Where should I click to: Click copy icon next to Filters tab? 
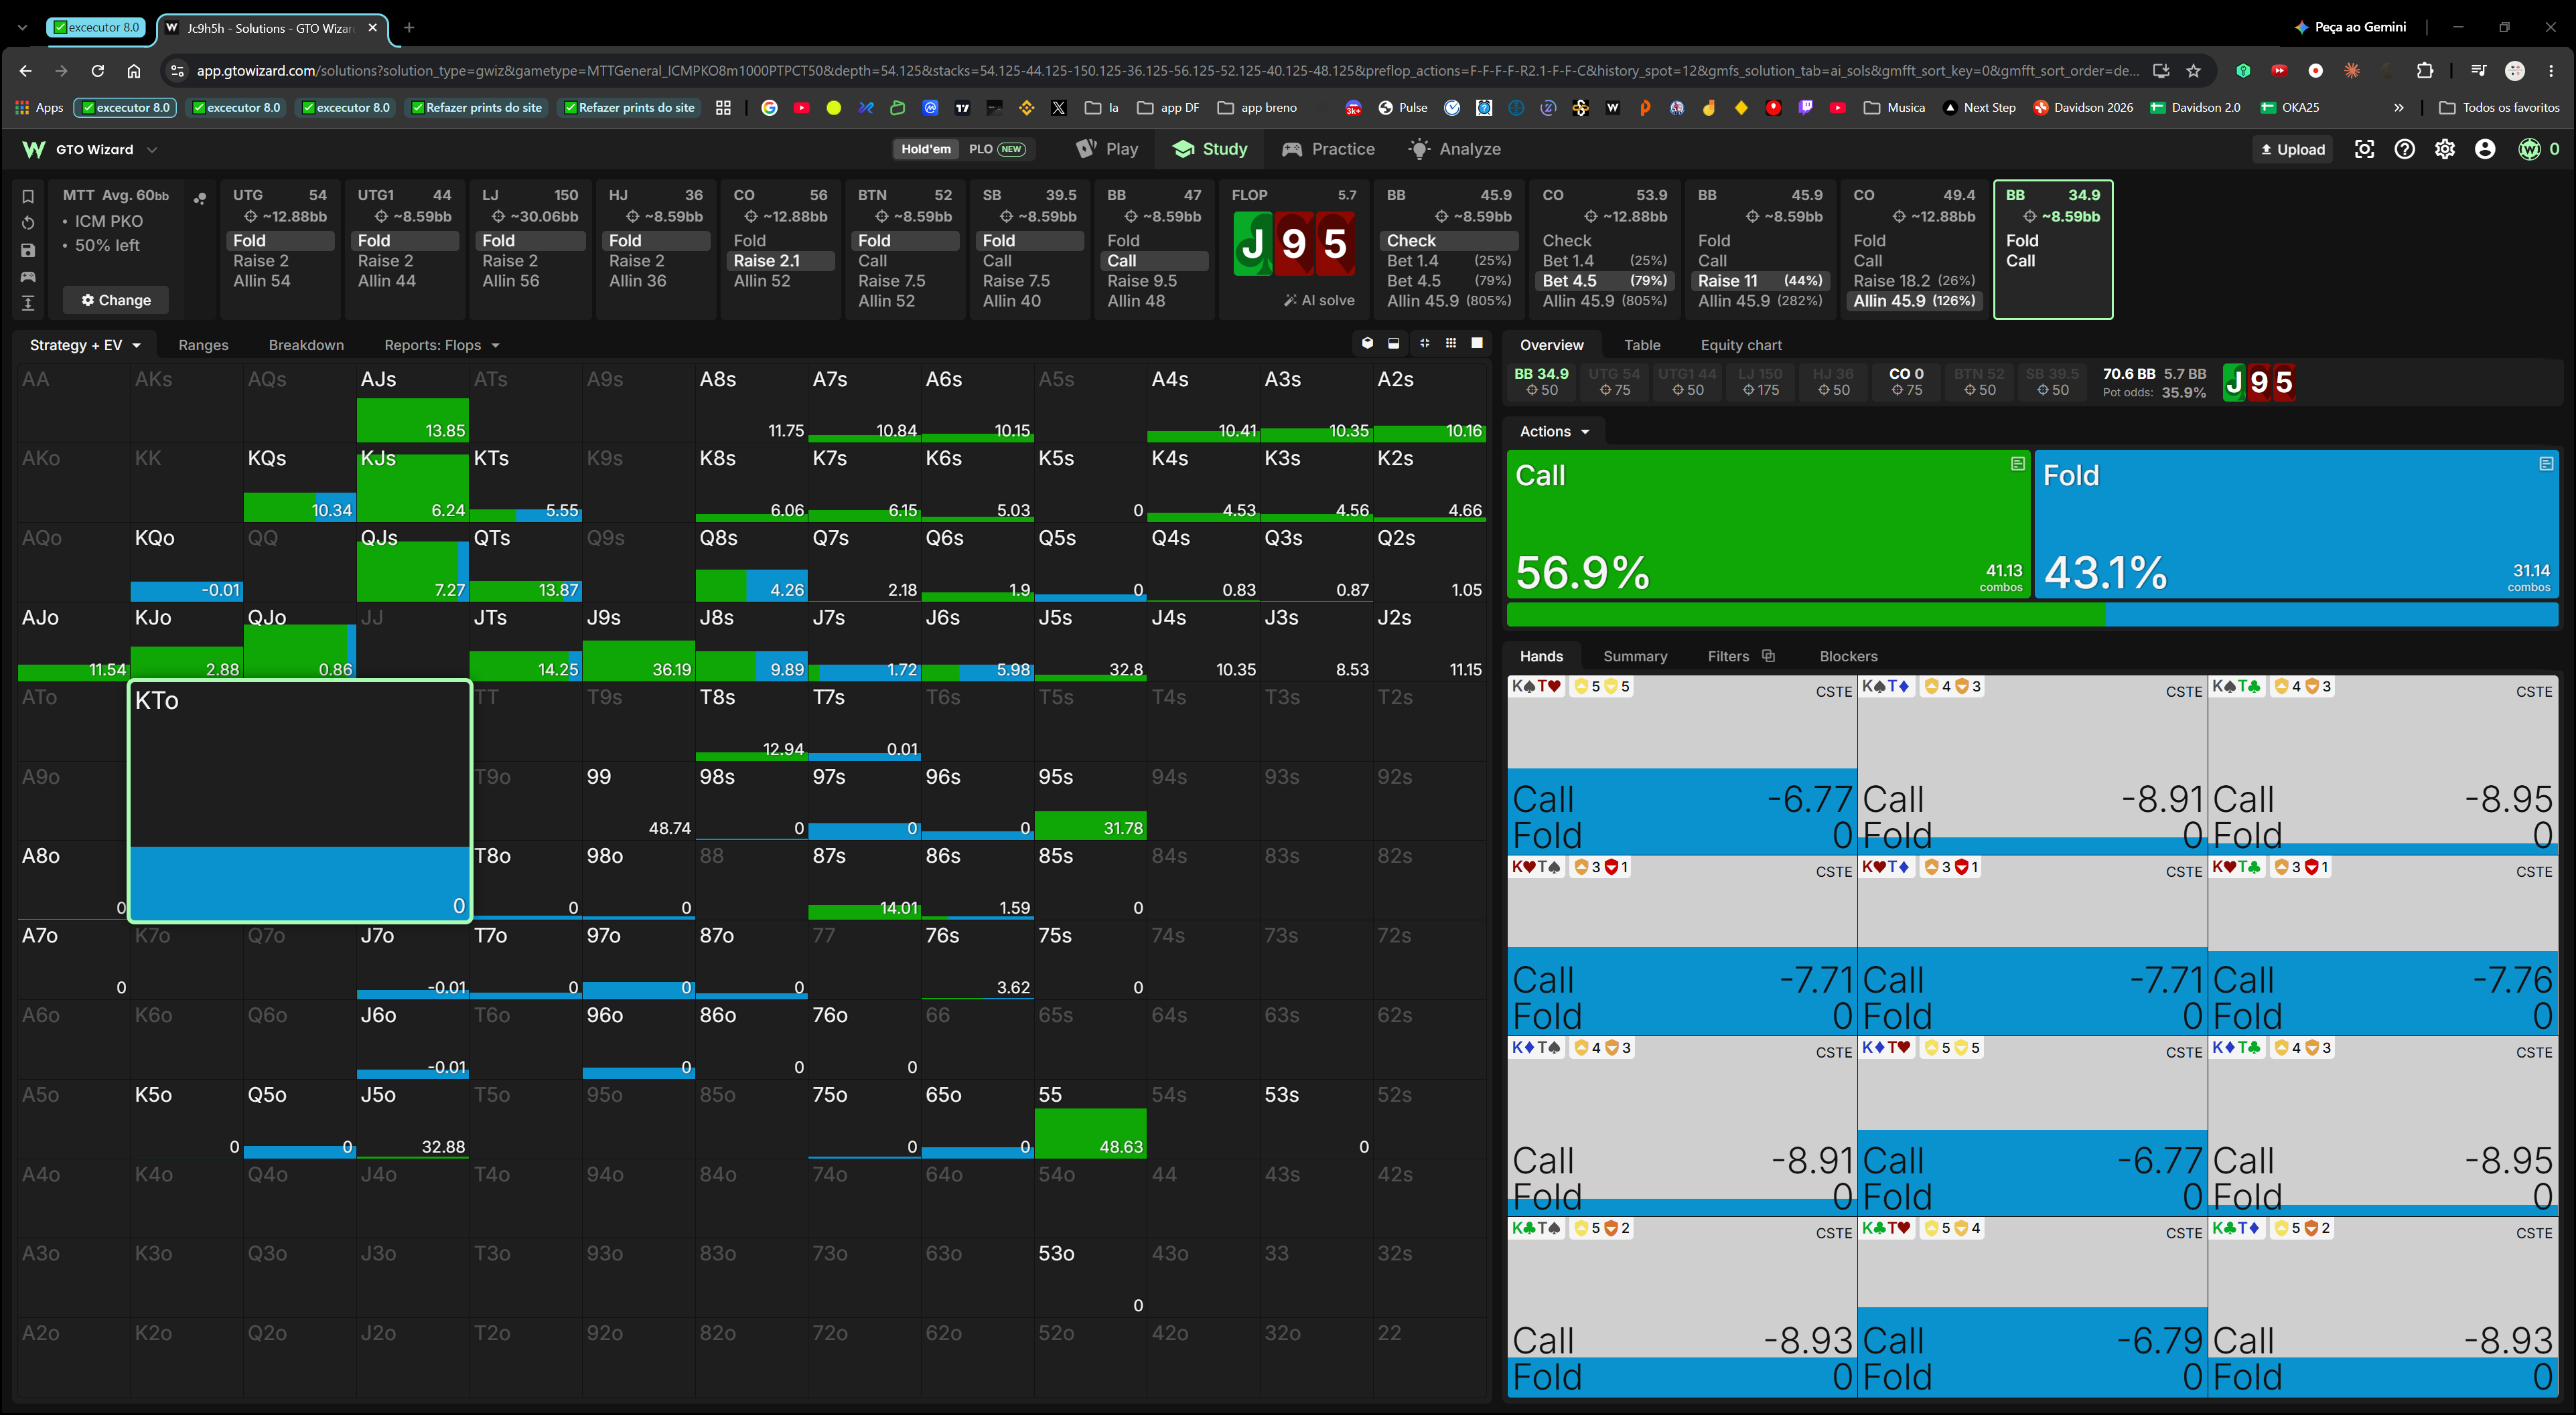tap(1768, 655)
